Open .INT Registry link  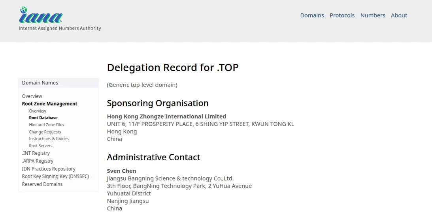tap(36, 153)
